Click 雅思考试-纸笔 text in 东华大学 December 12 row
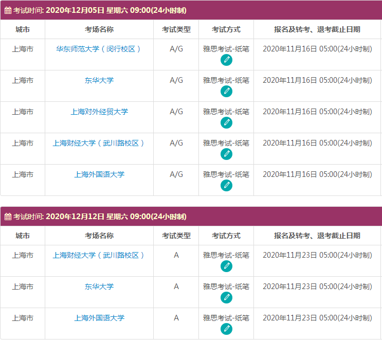The width and height of the screenshot is (382, 340). 226,287
